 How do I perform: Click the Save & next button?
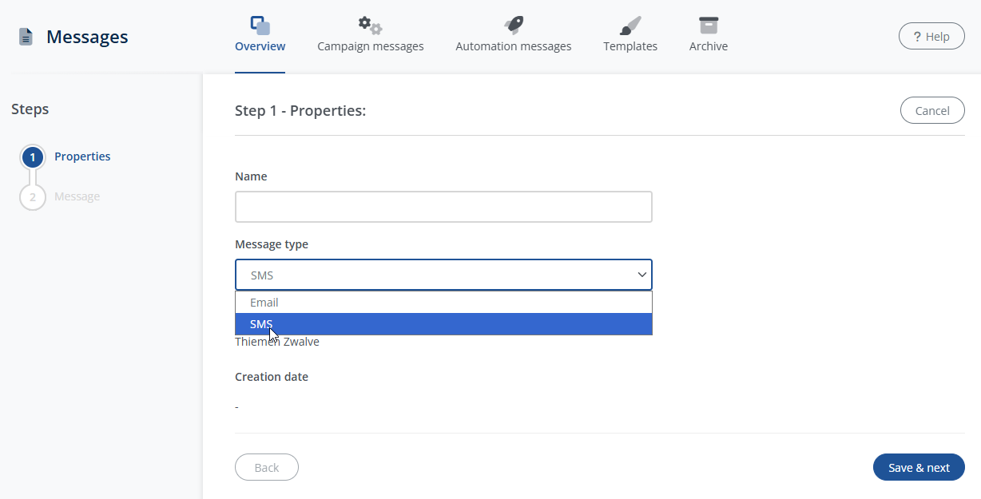[x=918, y=468]
